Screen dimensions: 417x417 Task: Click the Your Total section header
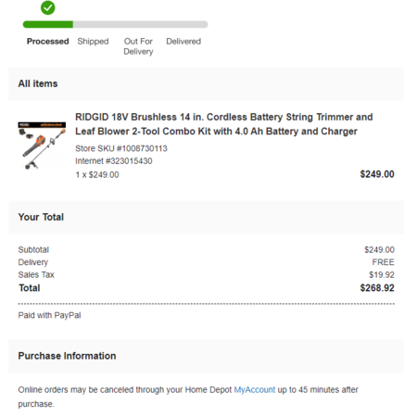click(41, 217)
